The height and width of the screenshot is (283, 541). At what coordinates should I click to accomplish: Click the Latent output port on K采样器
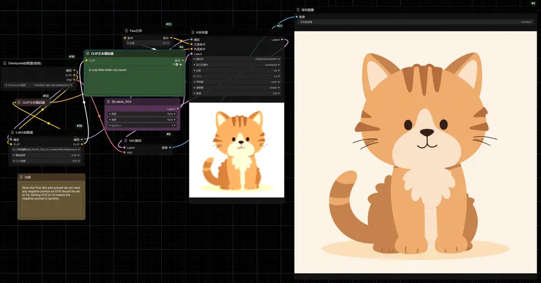coord(282,40)
